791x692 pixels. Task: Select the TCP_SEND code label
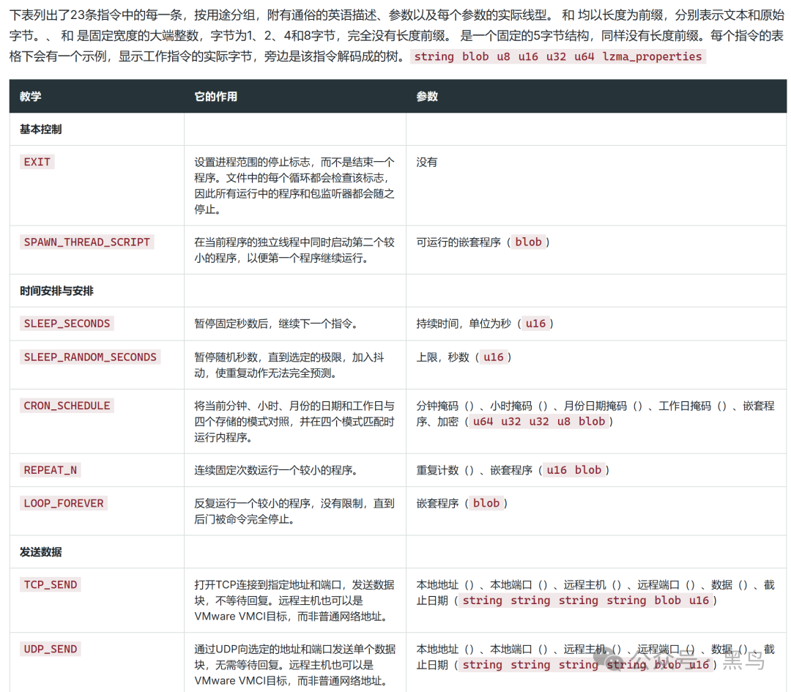tap(51, 584)
